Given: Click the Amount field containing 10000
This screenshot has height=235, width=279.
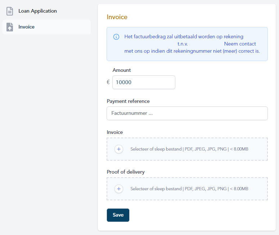Looking at the screenshot, I should click(x=144, y=82).
